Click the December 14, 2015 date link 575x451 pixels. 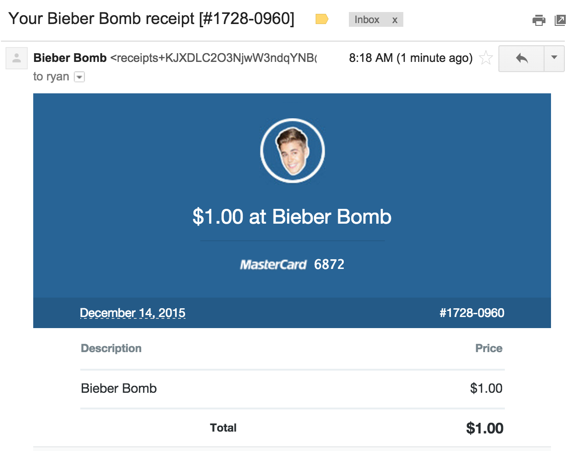click(132, 313)
